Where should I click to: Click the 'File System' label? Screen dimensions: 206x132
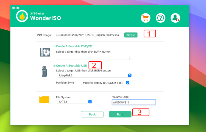point(63,97)
